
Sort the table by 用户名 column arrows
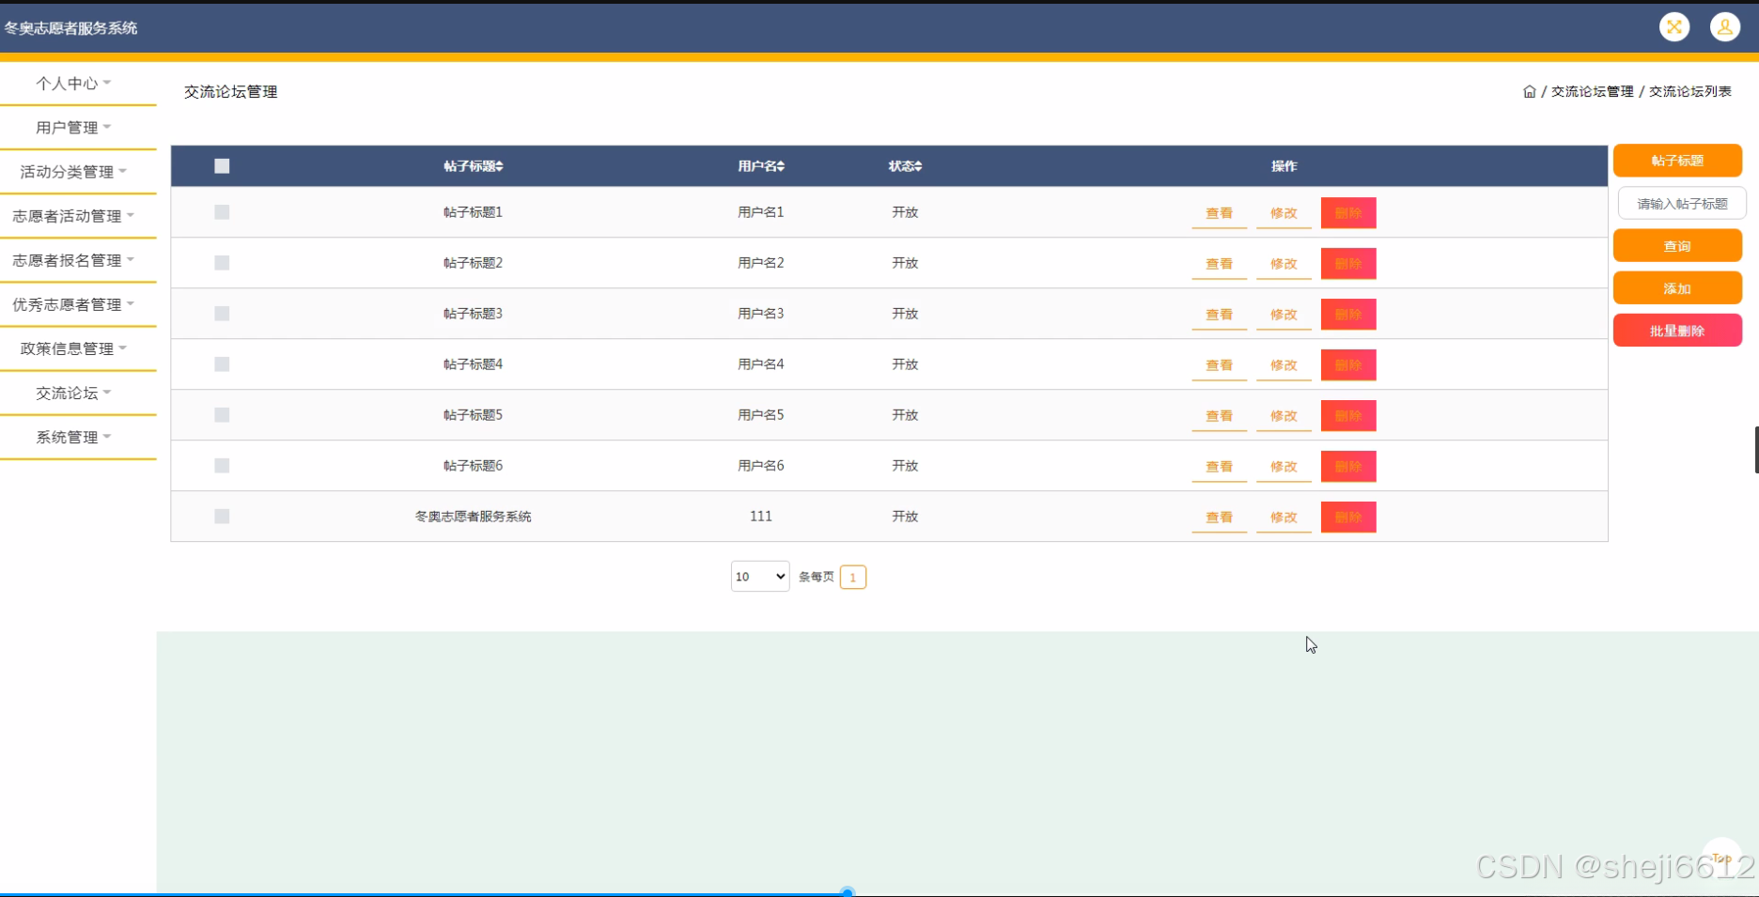tap(783, 165)
